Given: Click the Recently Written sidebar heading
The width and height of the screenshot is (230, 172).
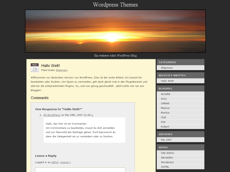Looking at the screenshot, I should 172,75.
